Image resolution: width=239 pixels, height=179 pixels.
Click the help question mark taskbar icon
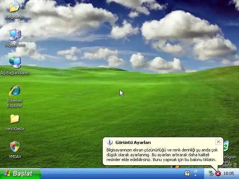pos(187,173)
